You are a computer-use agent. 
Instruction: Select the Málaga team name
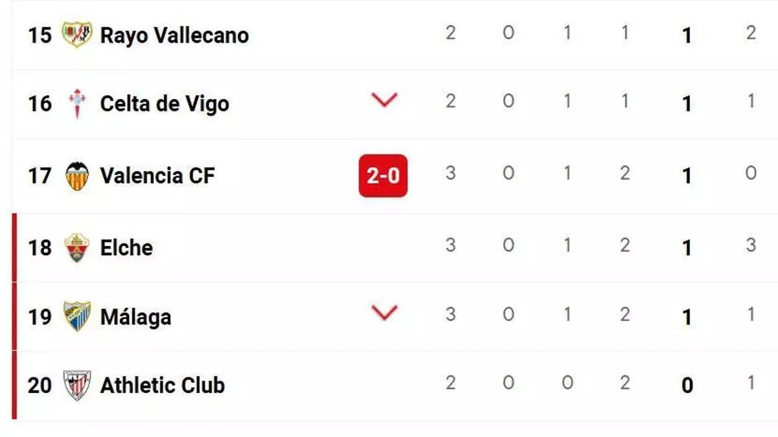point(136,317)
